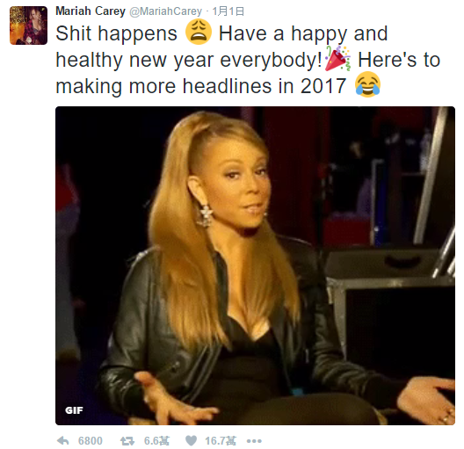Click the 'making more headlines in 2017' text

click(x=201, y=86)
